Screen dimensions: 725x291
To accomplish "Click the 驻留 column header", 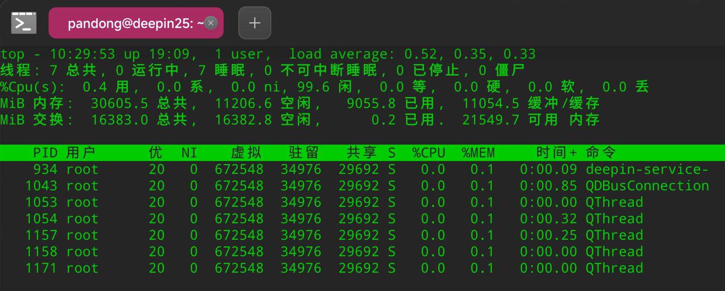I will click(304, 153).
